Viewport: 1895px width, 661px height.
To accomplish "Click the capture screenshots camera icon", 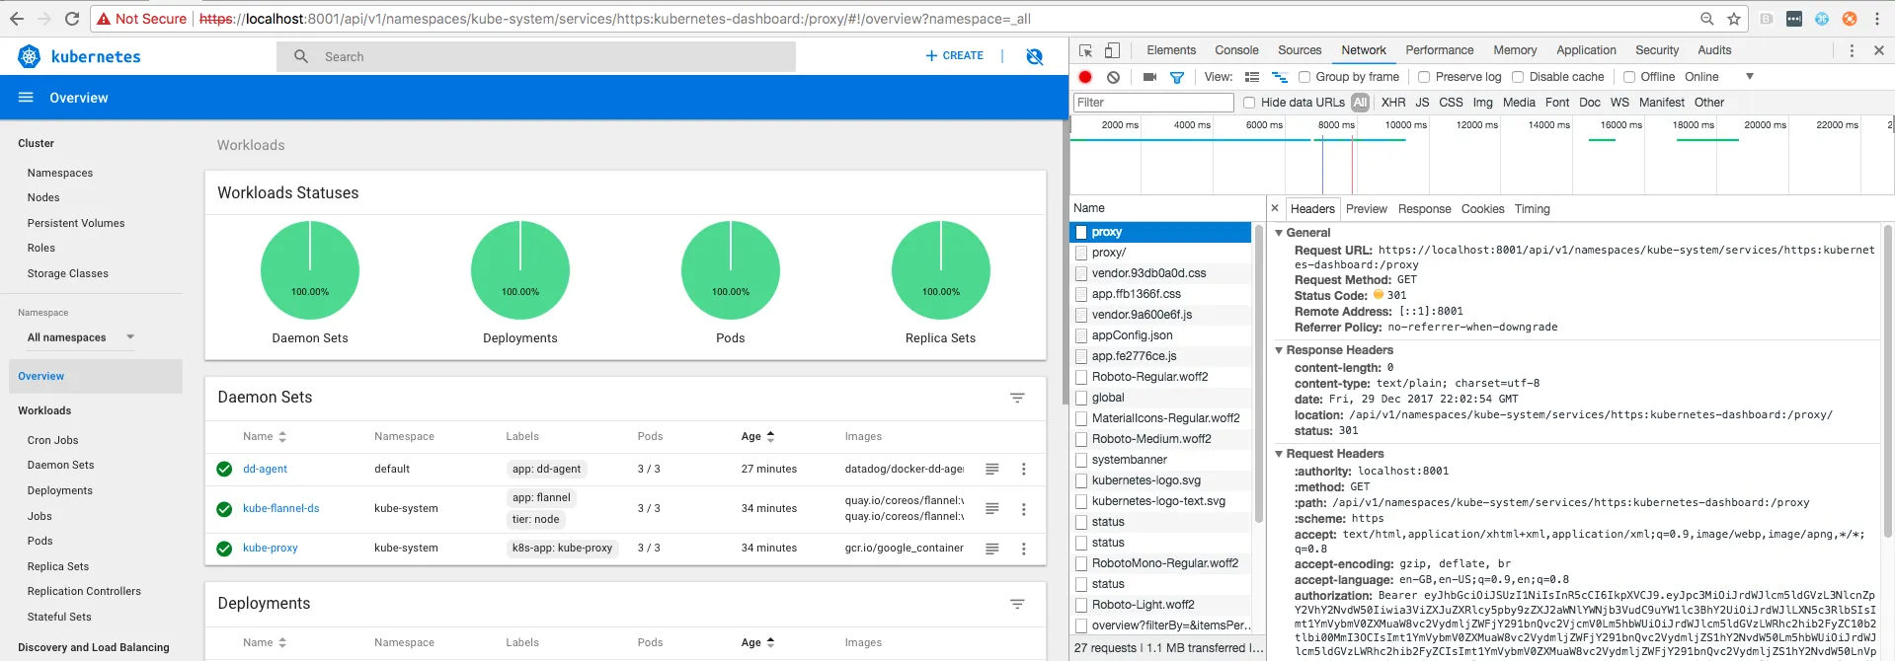I will tap(1149, 77).
